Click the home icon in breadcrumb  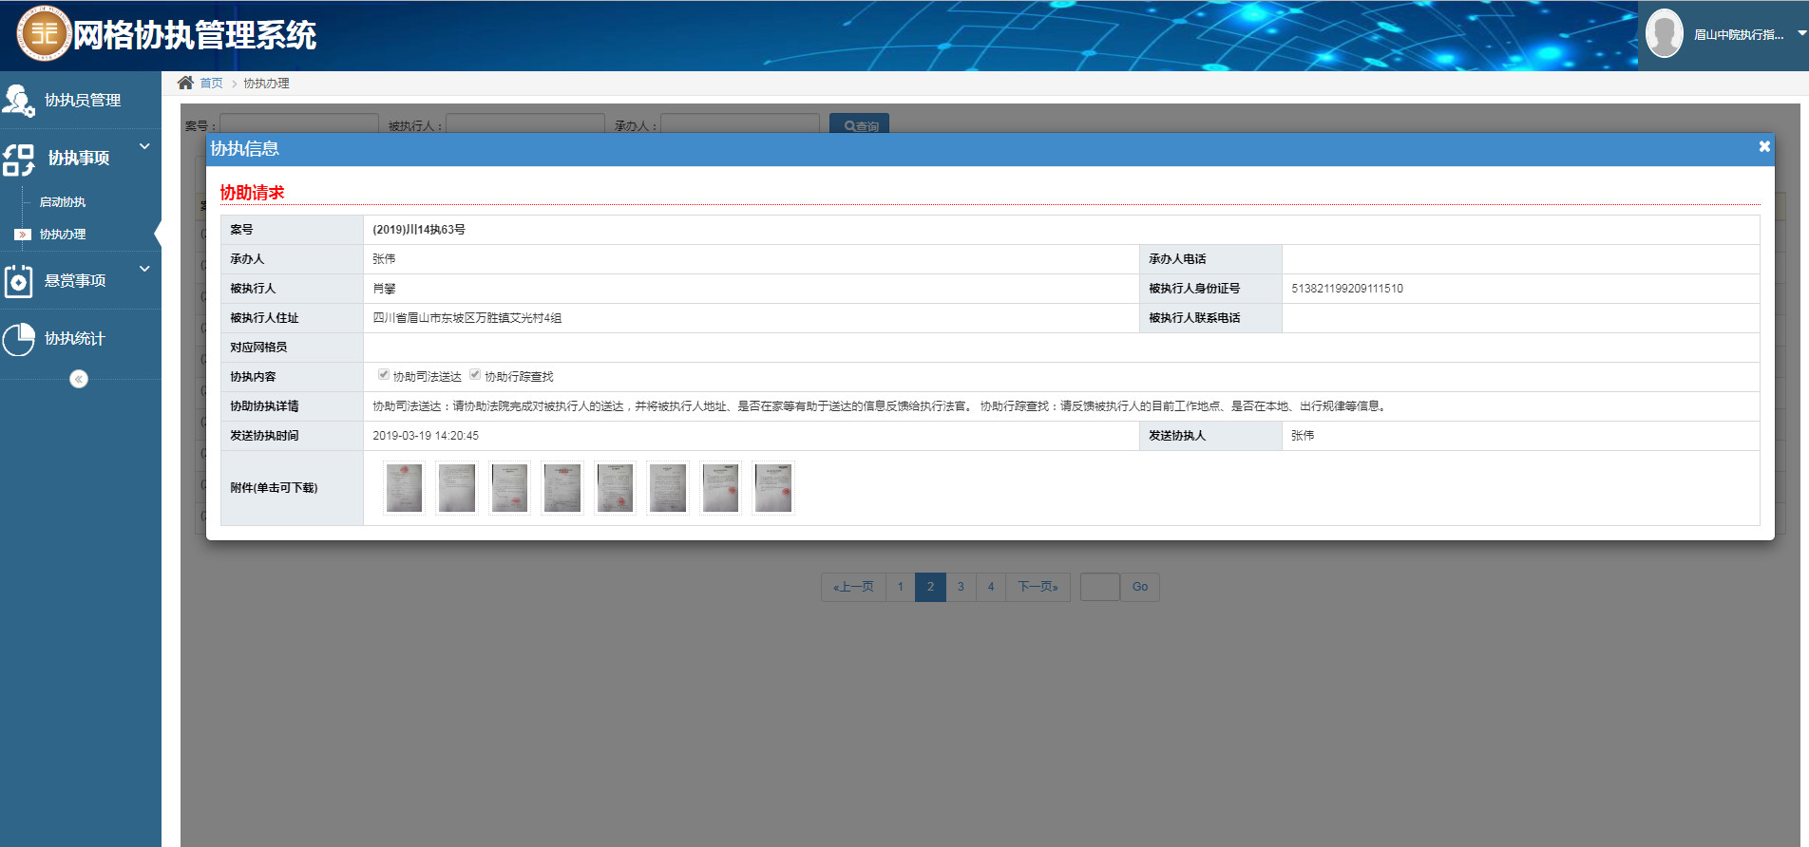tap(185, 84)
